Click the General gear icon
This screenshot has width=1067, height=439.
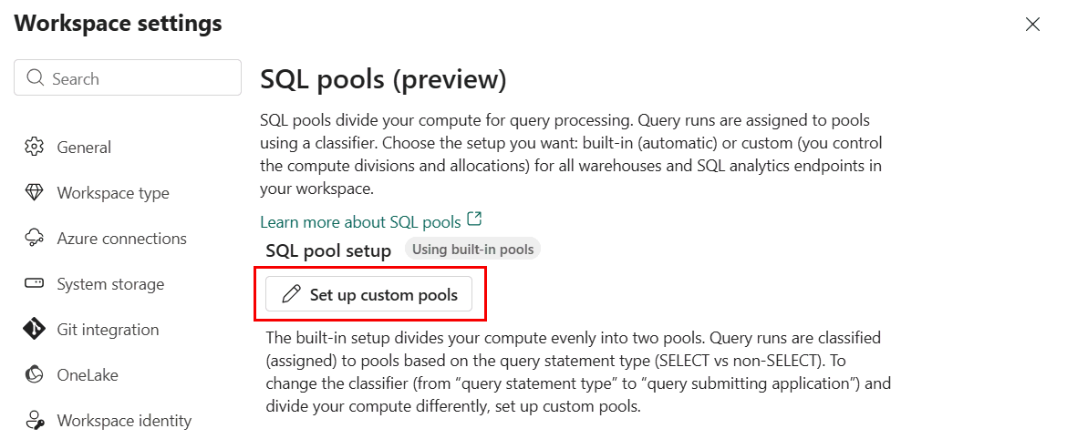pos(34,147)
